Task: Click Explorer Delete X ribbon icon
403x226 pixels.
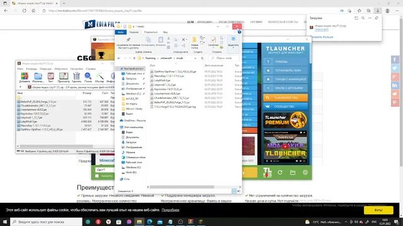Action: coord(183,40)
